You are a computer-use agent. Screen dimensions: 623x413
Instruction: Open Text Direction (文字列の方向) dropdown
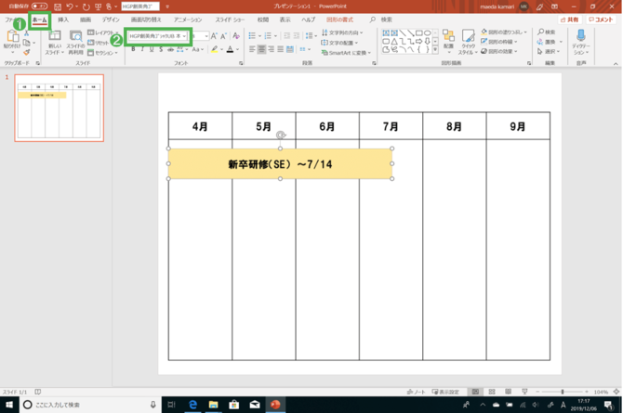[x=342, y=32]
